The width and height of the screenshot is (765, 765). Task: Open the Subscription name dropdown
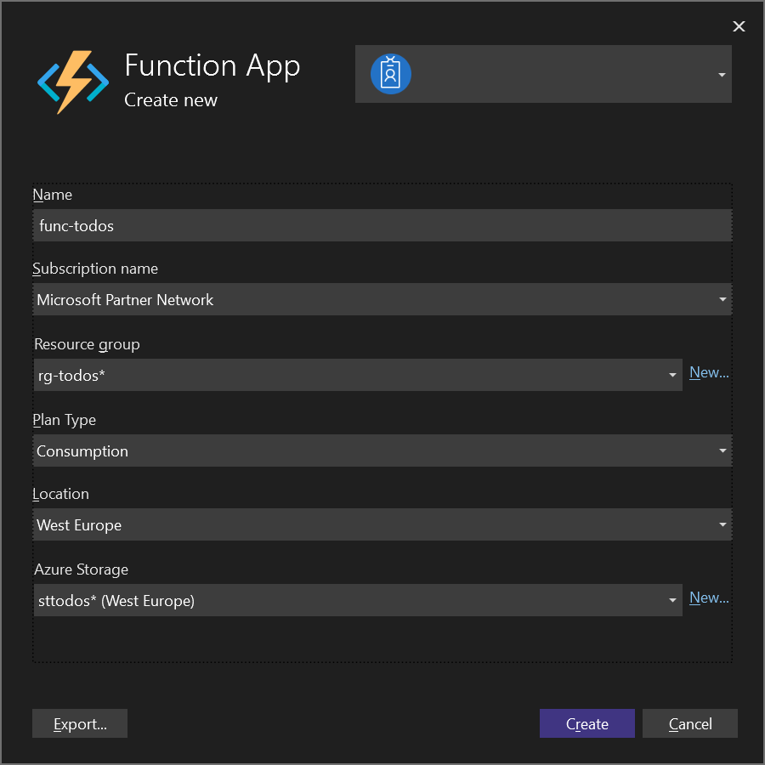tap(722, 299)
